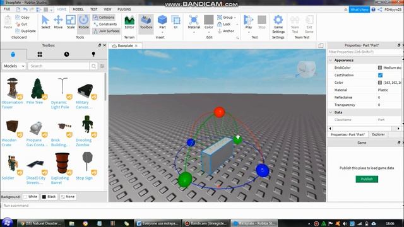Set Toolbox background to Black
This screenshot has height=227, width=404.
(x=49, y=197)
